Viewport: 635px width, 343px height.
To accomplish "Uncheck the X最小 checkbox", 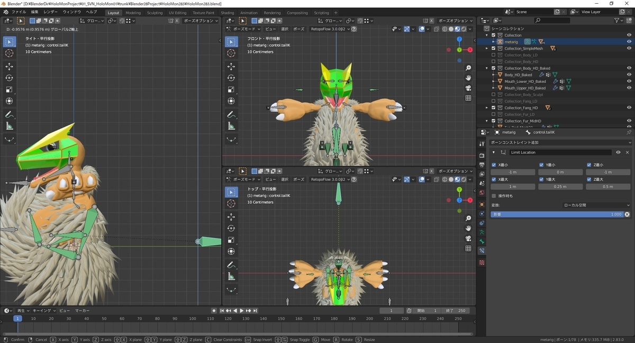I will [494, 165].
